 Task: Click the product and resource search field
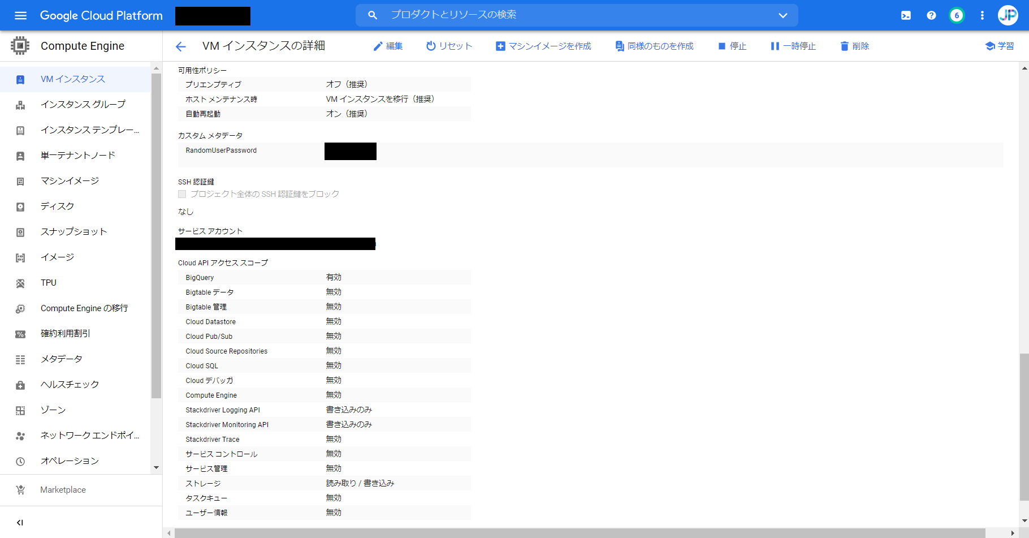point(577,15)
